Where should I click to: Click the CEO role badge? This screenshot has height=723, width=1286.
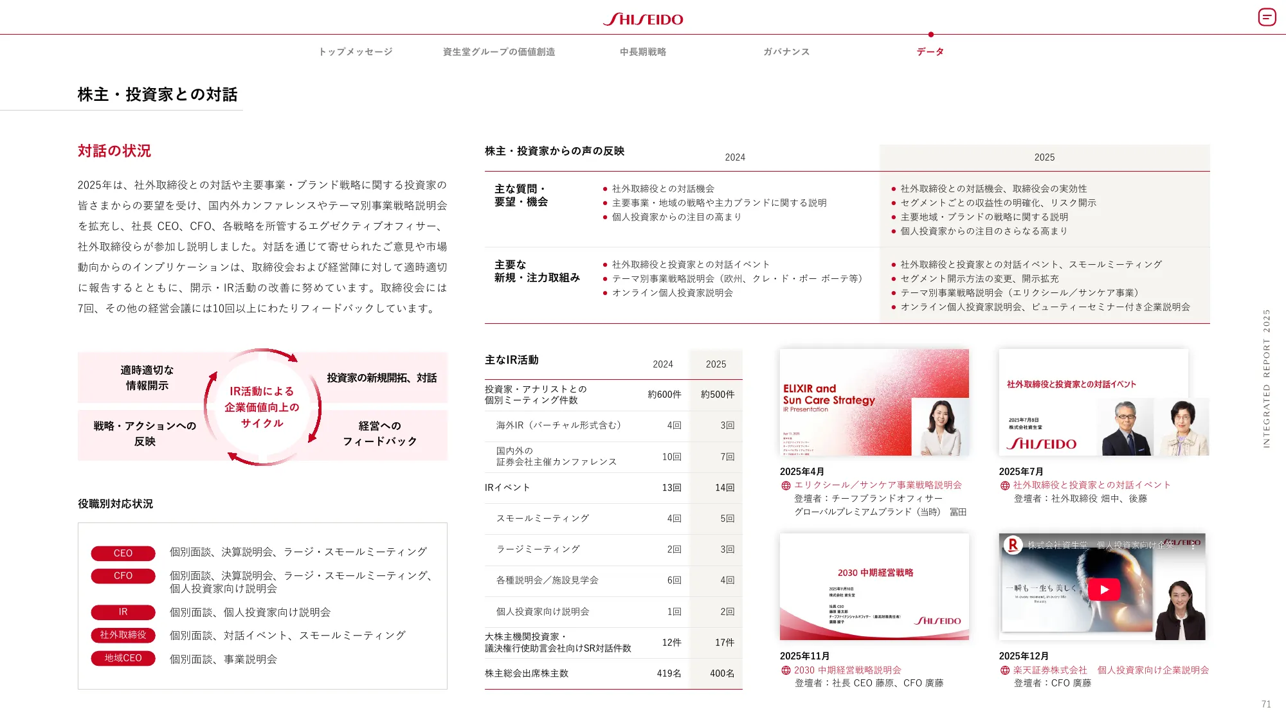(123, 553)
